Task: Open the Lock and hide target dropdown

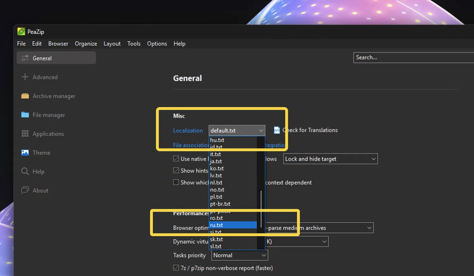Action: pos(331,159)
